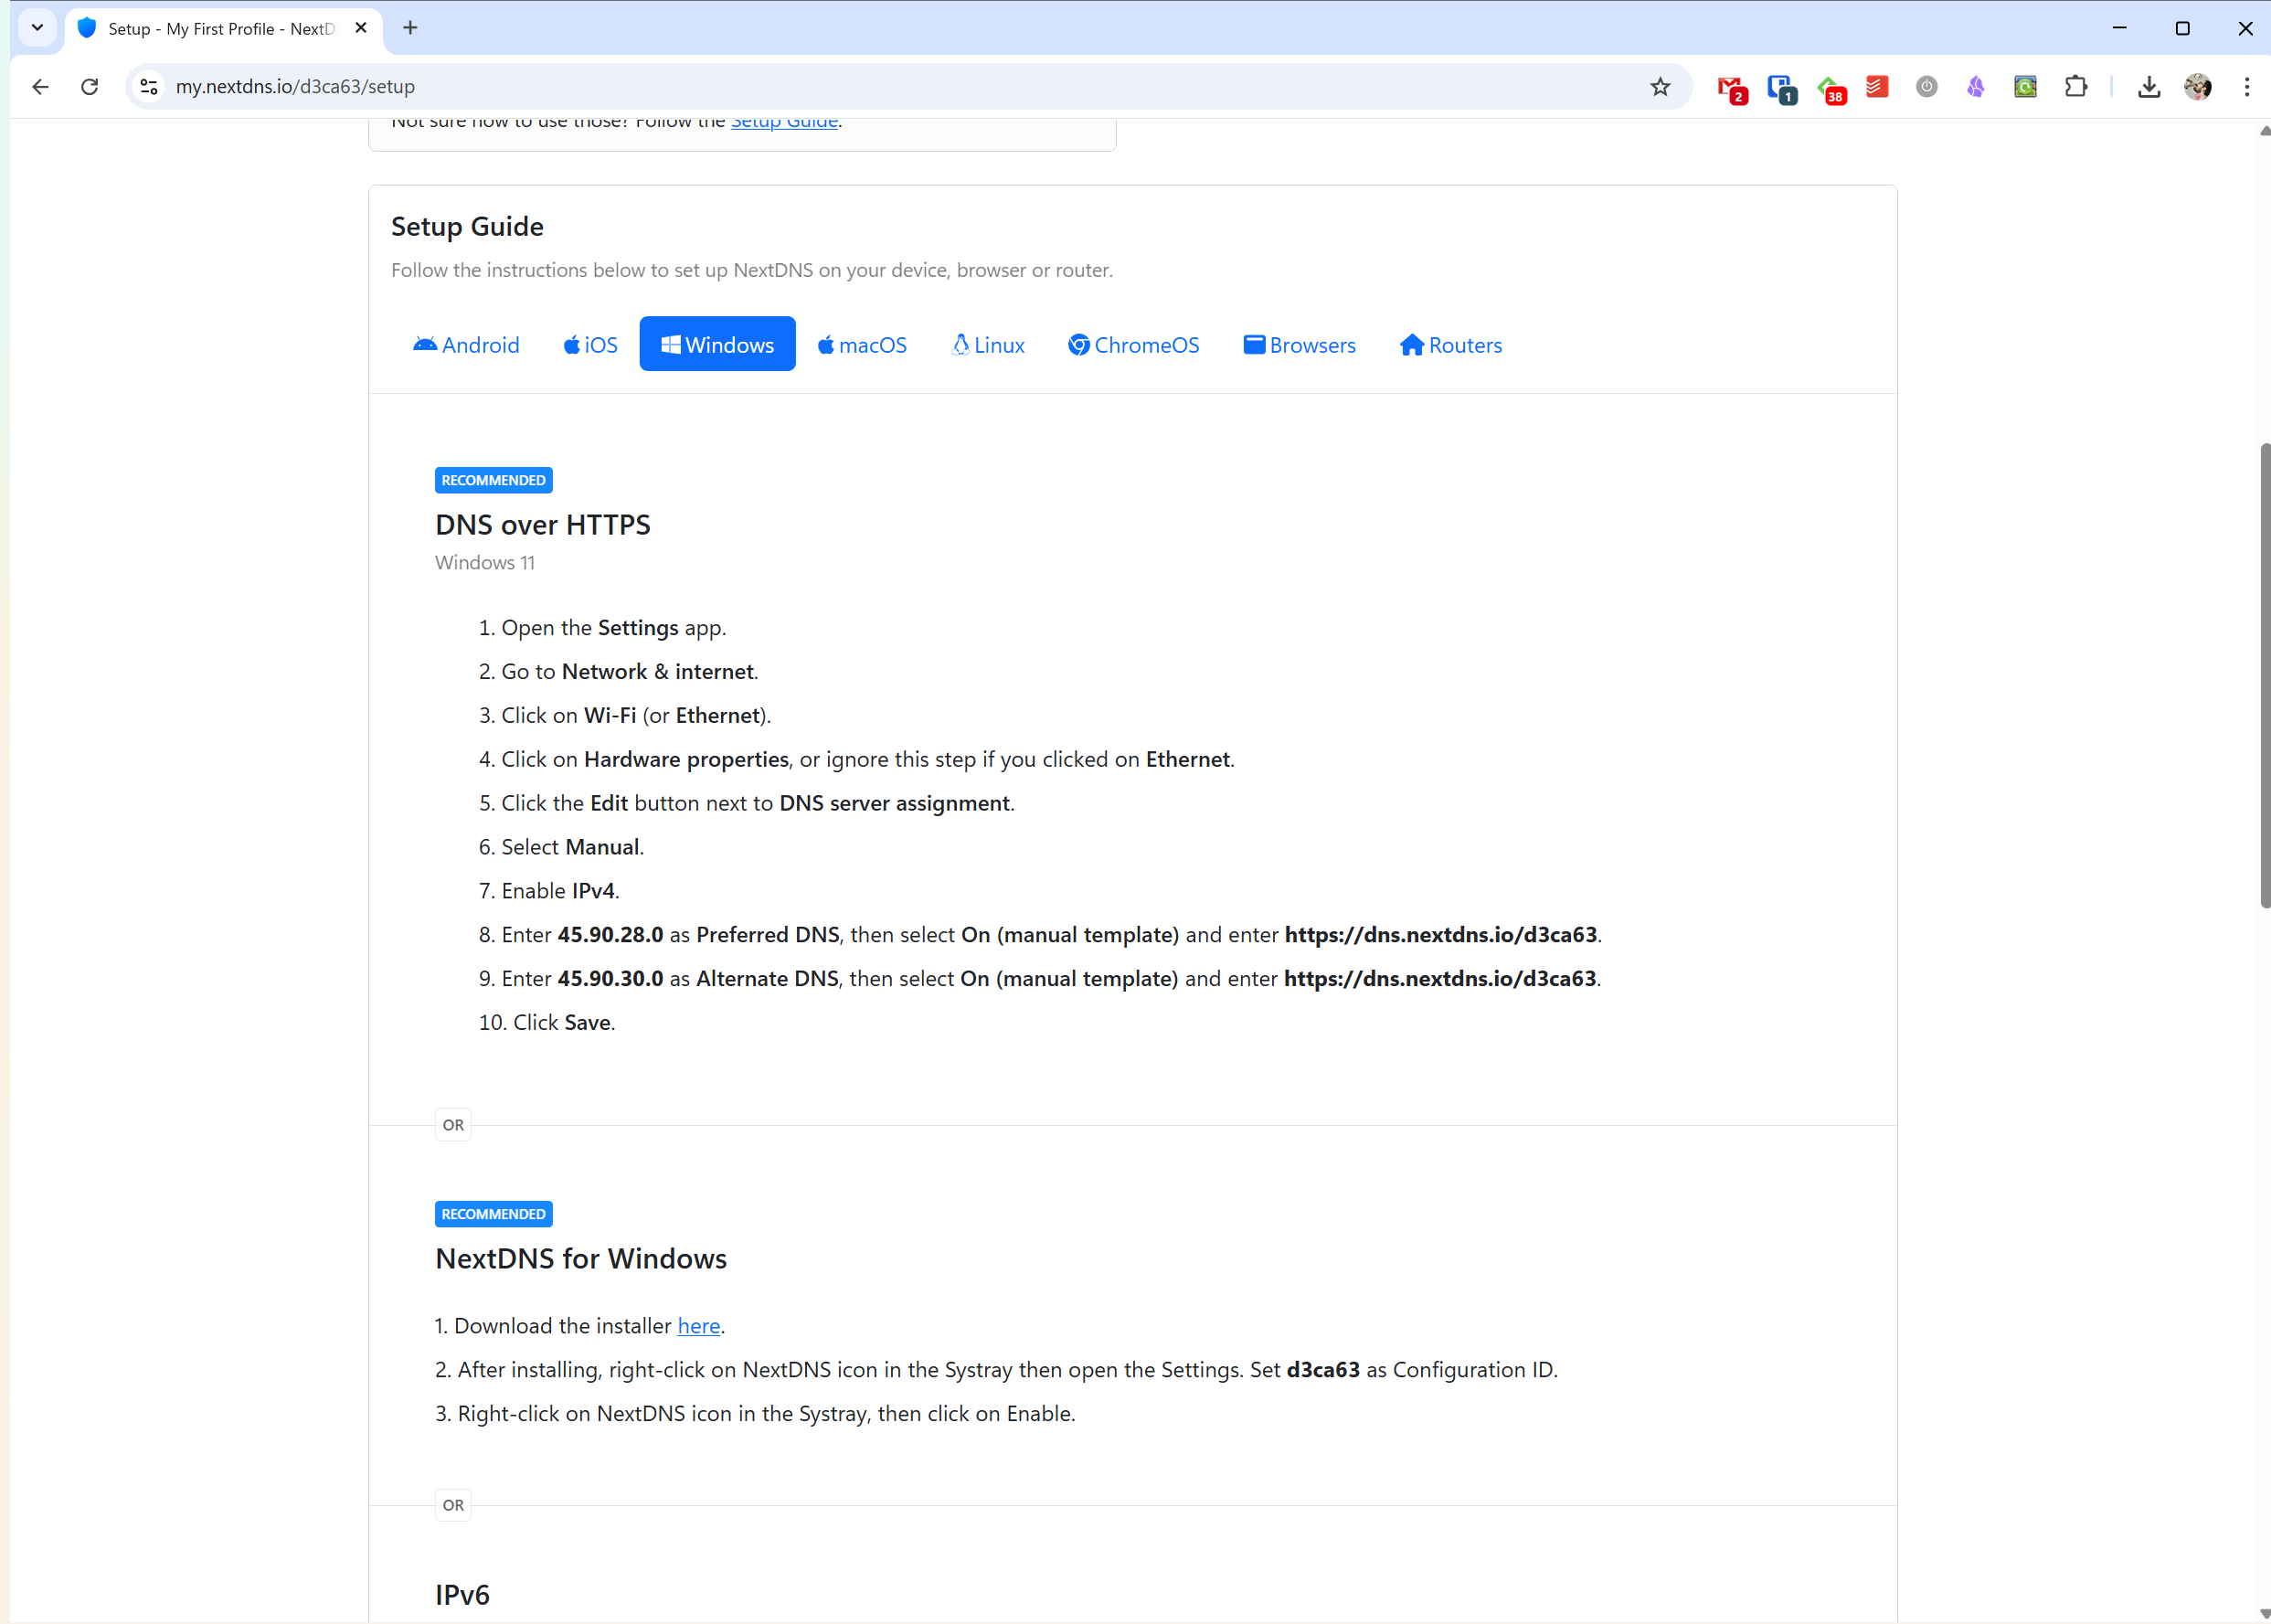Open the Extensions puzzle icon

point(2076,87)
